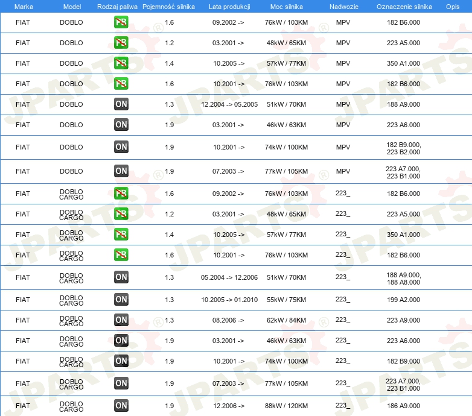Select the '08.2006 ->' production date cell
This screenshot has height=416, width=472.
pos(228,320)
